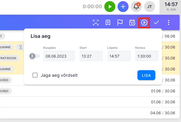This screenshot has width=181, height=122.
Task: Click the flag icon in toolbar
Action: coord(120,22)
